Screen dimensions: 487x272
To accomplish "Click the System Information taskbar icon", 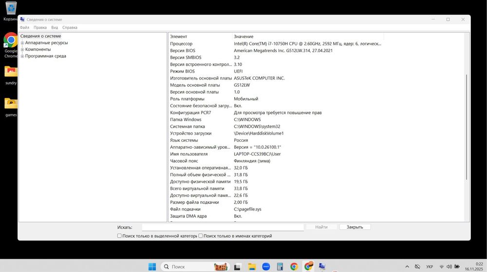I will [322, 267].
